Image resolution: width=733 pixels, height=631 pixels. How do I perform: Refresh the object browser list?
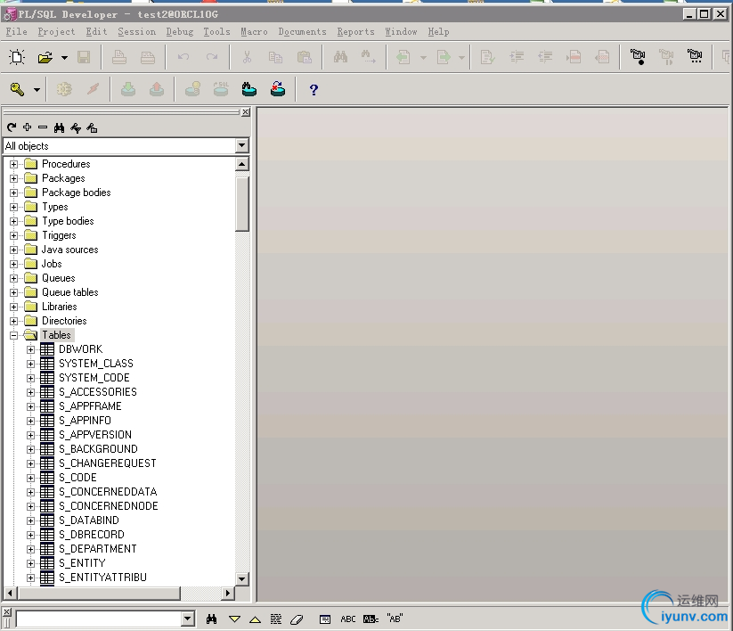pyautogui.click(x=12, y=127)
